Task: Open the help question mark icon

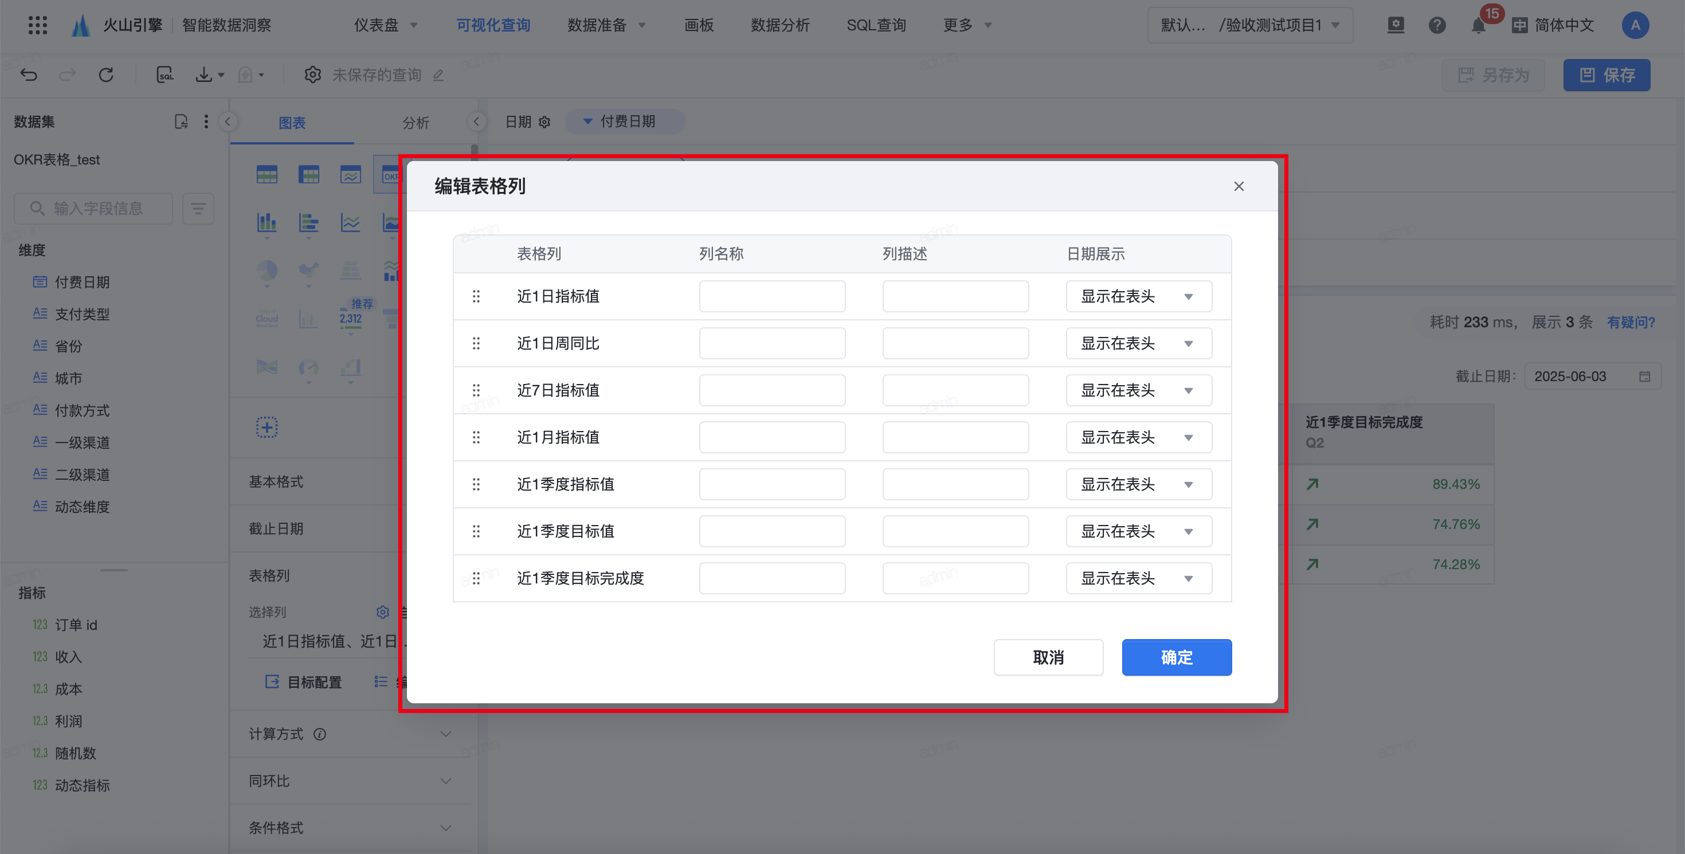Action: coord(1437,25)
